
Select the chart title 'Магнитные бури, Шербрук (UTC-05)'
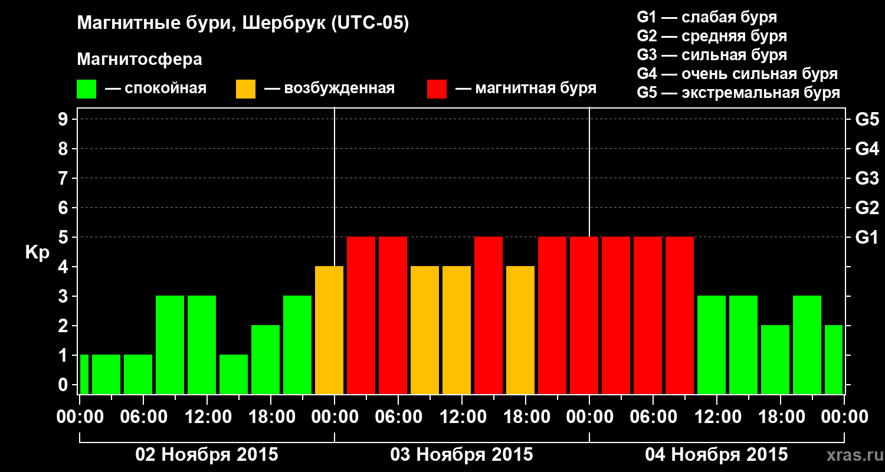click(x=243, y=24)
